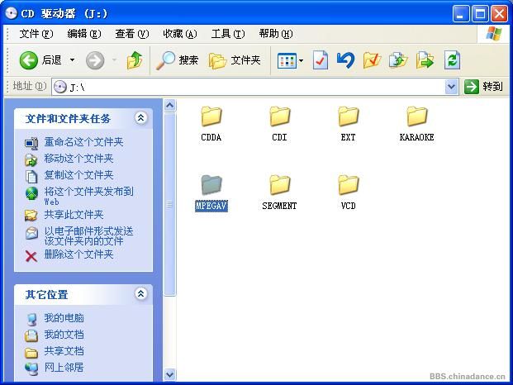Select the CDDA folder icon
513x385 pixels.
tap(211, 117)
